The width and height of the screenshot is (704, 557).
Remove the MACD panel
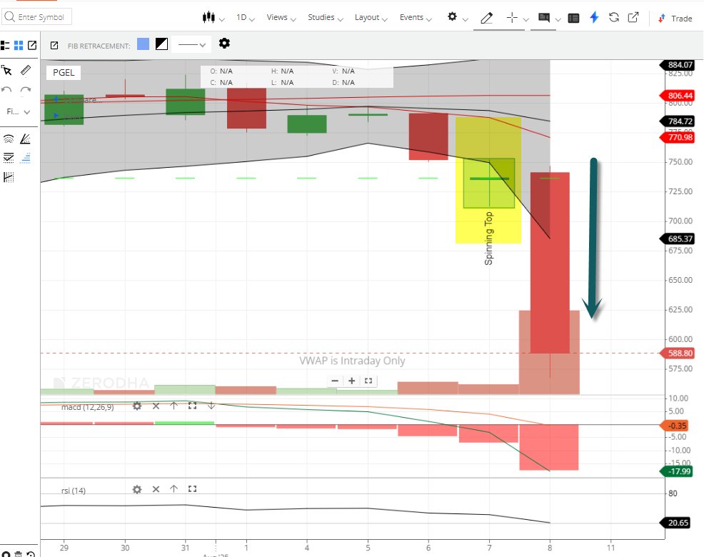pyautogui.click(x=156, y=406)
